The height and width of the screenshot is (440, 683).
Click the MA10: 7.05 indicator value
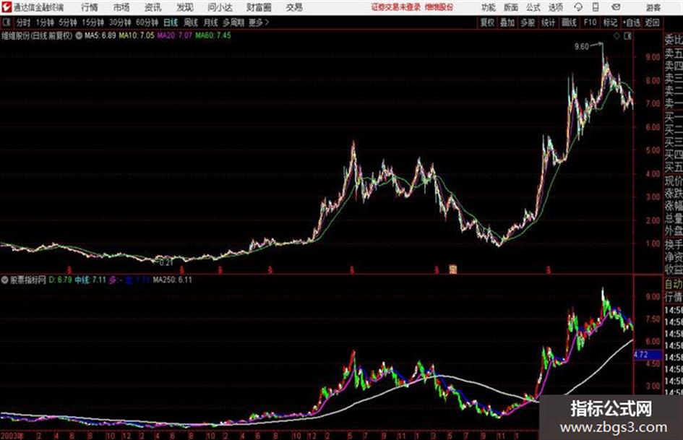(x=137, y=35)
